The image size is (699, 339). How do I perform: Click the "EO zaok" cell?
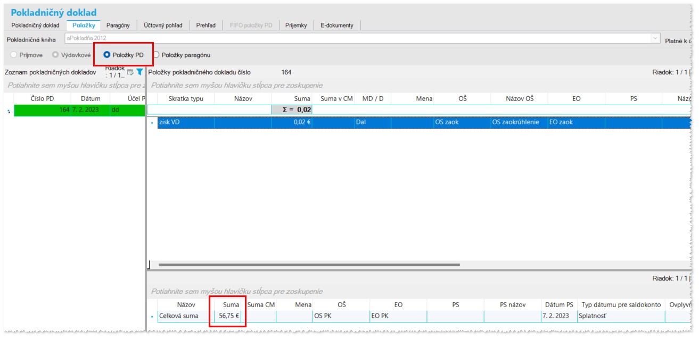(x=576, y=122)
